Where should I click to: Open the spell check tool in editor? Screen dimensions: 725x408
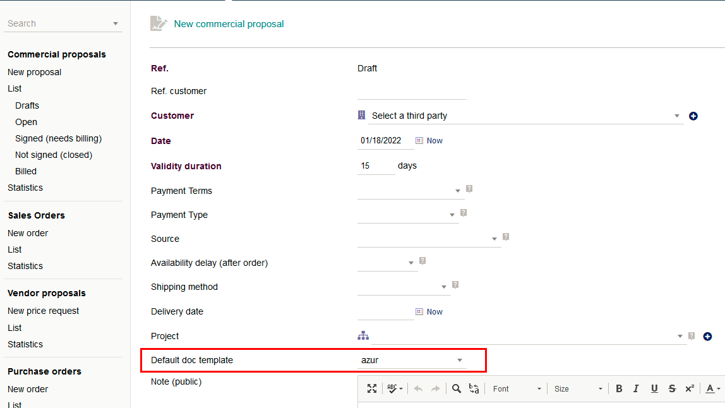(x=395, y=388)
